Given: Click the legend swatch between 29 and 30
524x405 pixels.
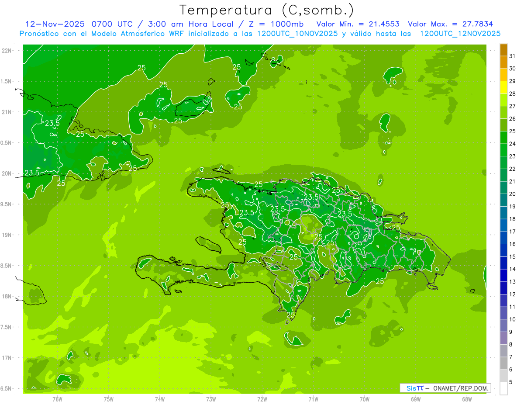Looking at the screenshot, I should [503, 75].
